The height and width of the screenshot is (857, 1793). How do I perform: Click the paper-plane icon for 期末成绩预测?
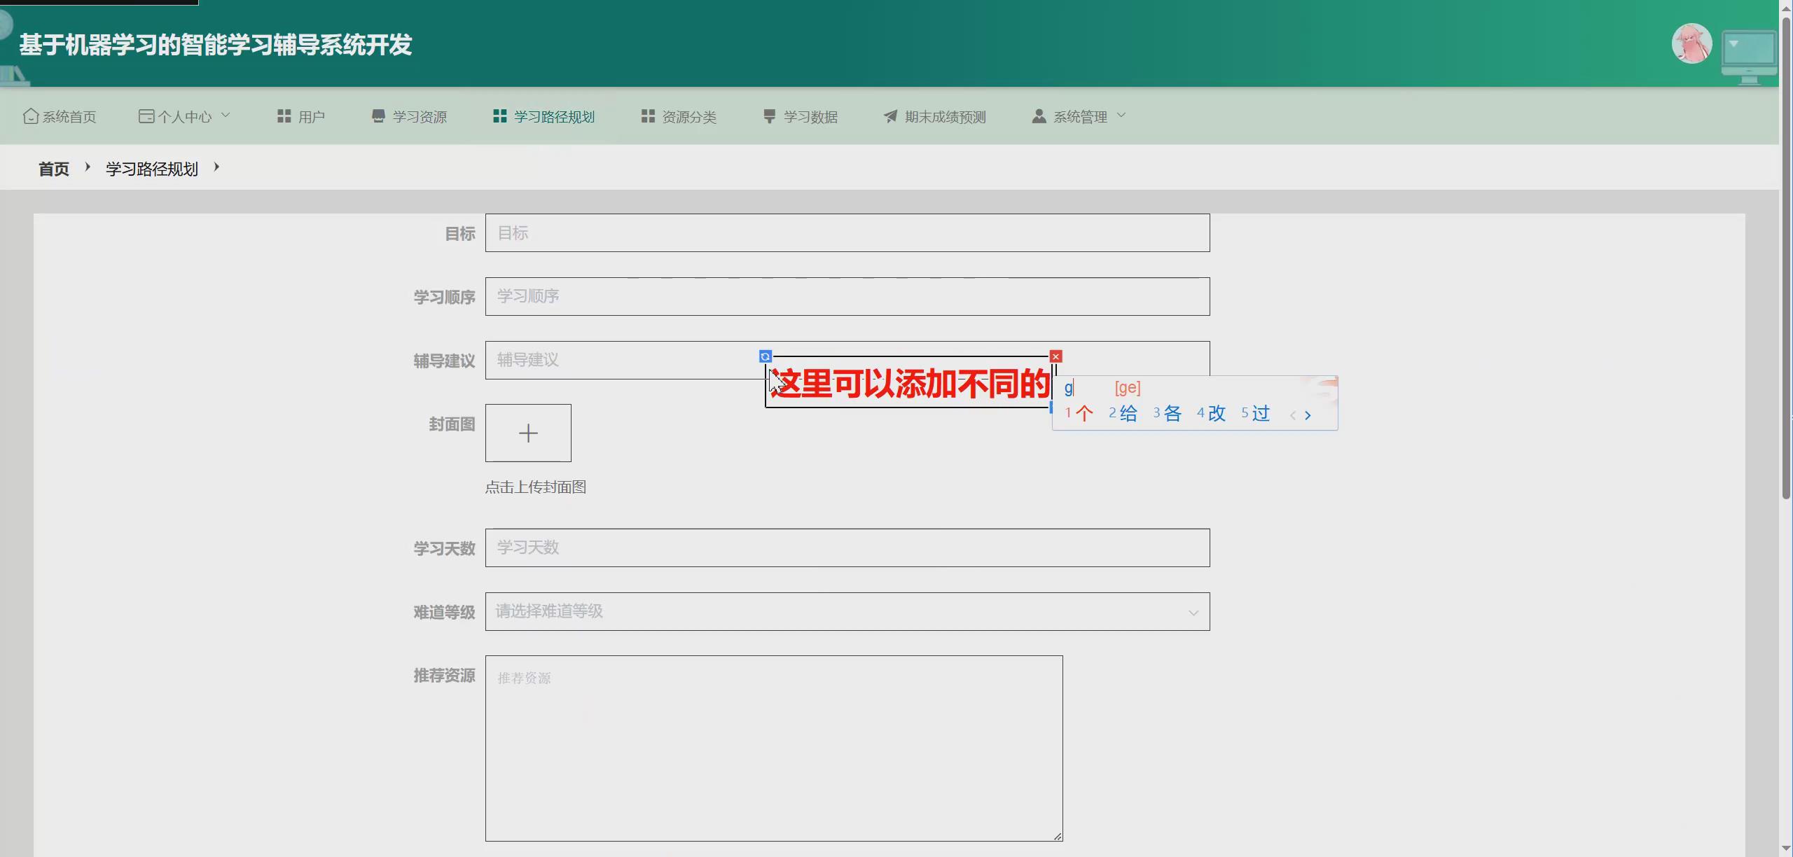[x=889, y=116]
